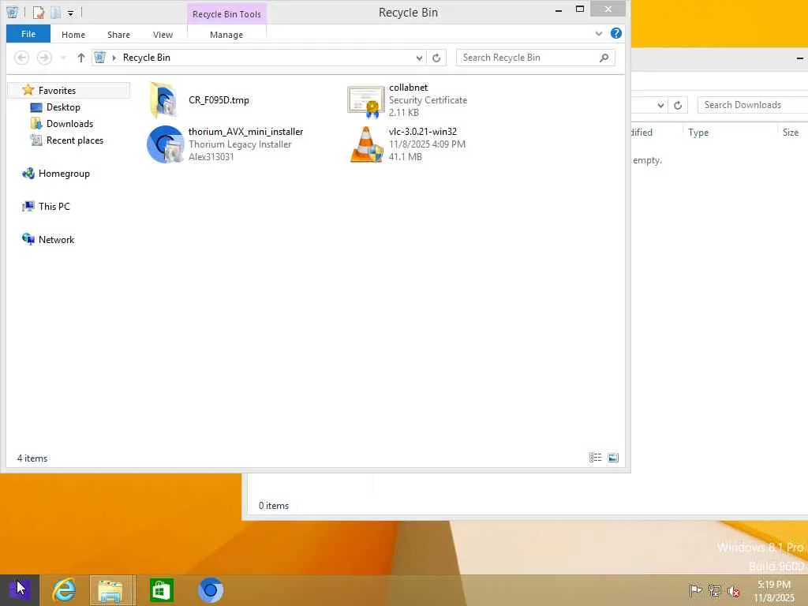Open the address dropdown in the Downloads window
Viewport: 808px width, 606px height.
pyautogui.click(x=660, y=105)
